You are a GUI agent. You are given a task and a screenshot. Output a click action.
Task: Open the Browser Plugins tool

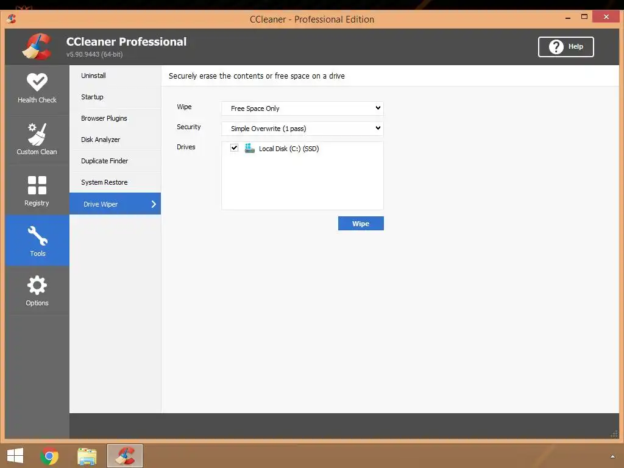pos(115,118)
